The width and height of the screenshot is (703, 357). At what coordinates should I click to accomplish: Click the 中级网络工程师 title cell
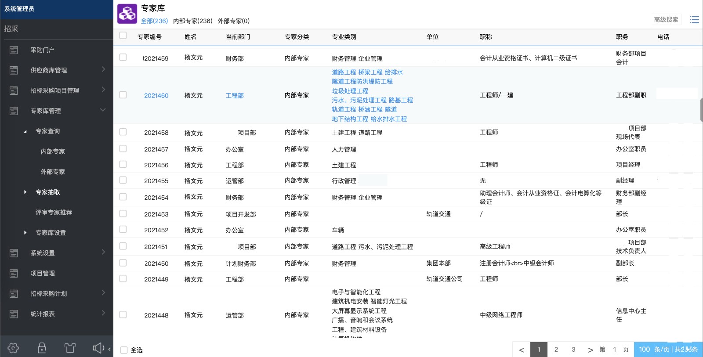tap(501, 315)
